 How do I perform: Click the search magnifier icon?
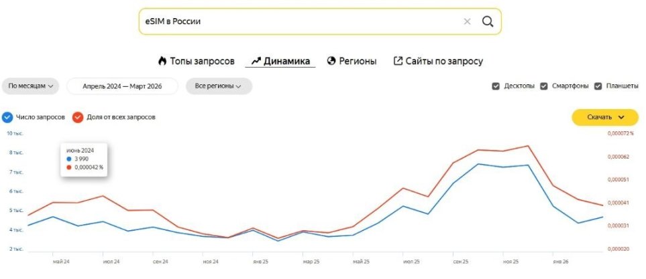point(488,21)
